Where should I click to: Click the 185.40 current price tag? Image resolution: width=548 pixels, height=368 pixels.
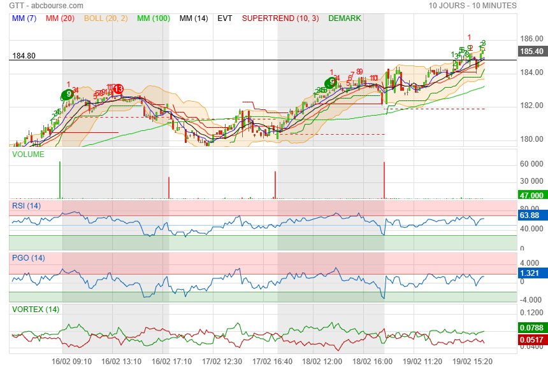tap(531, 51)
